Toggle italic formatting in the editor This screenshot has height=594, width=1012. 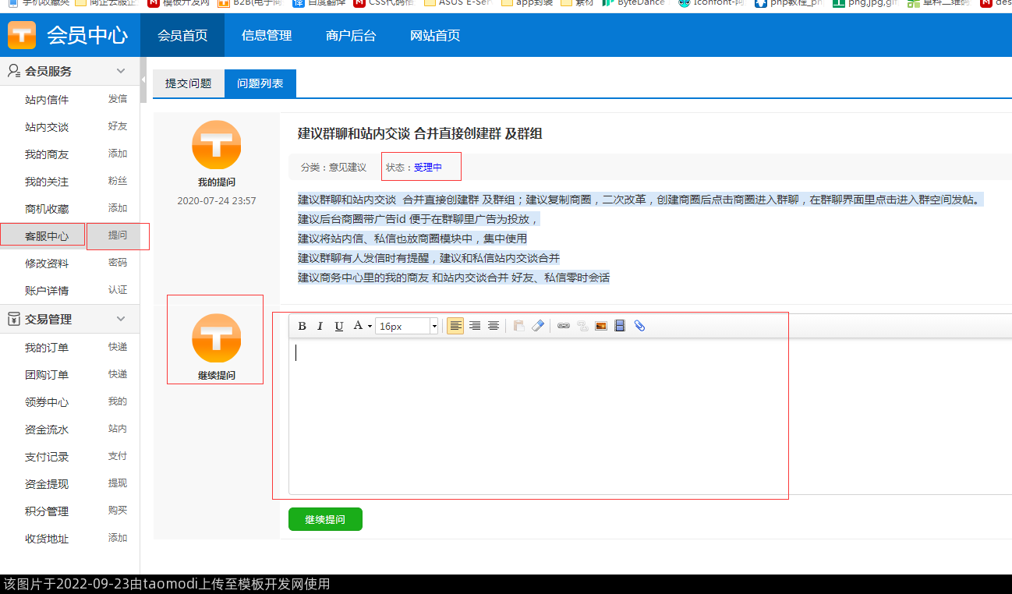(x=320, y=326)
